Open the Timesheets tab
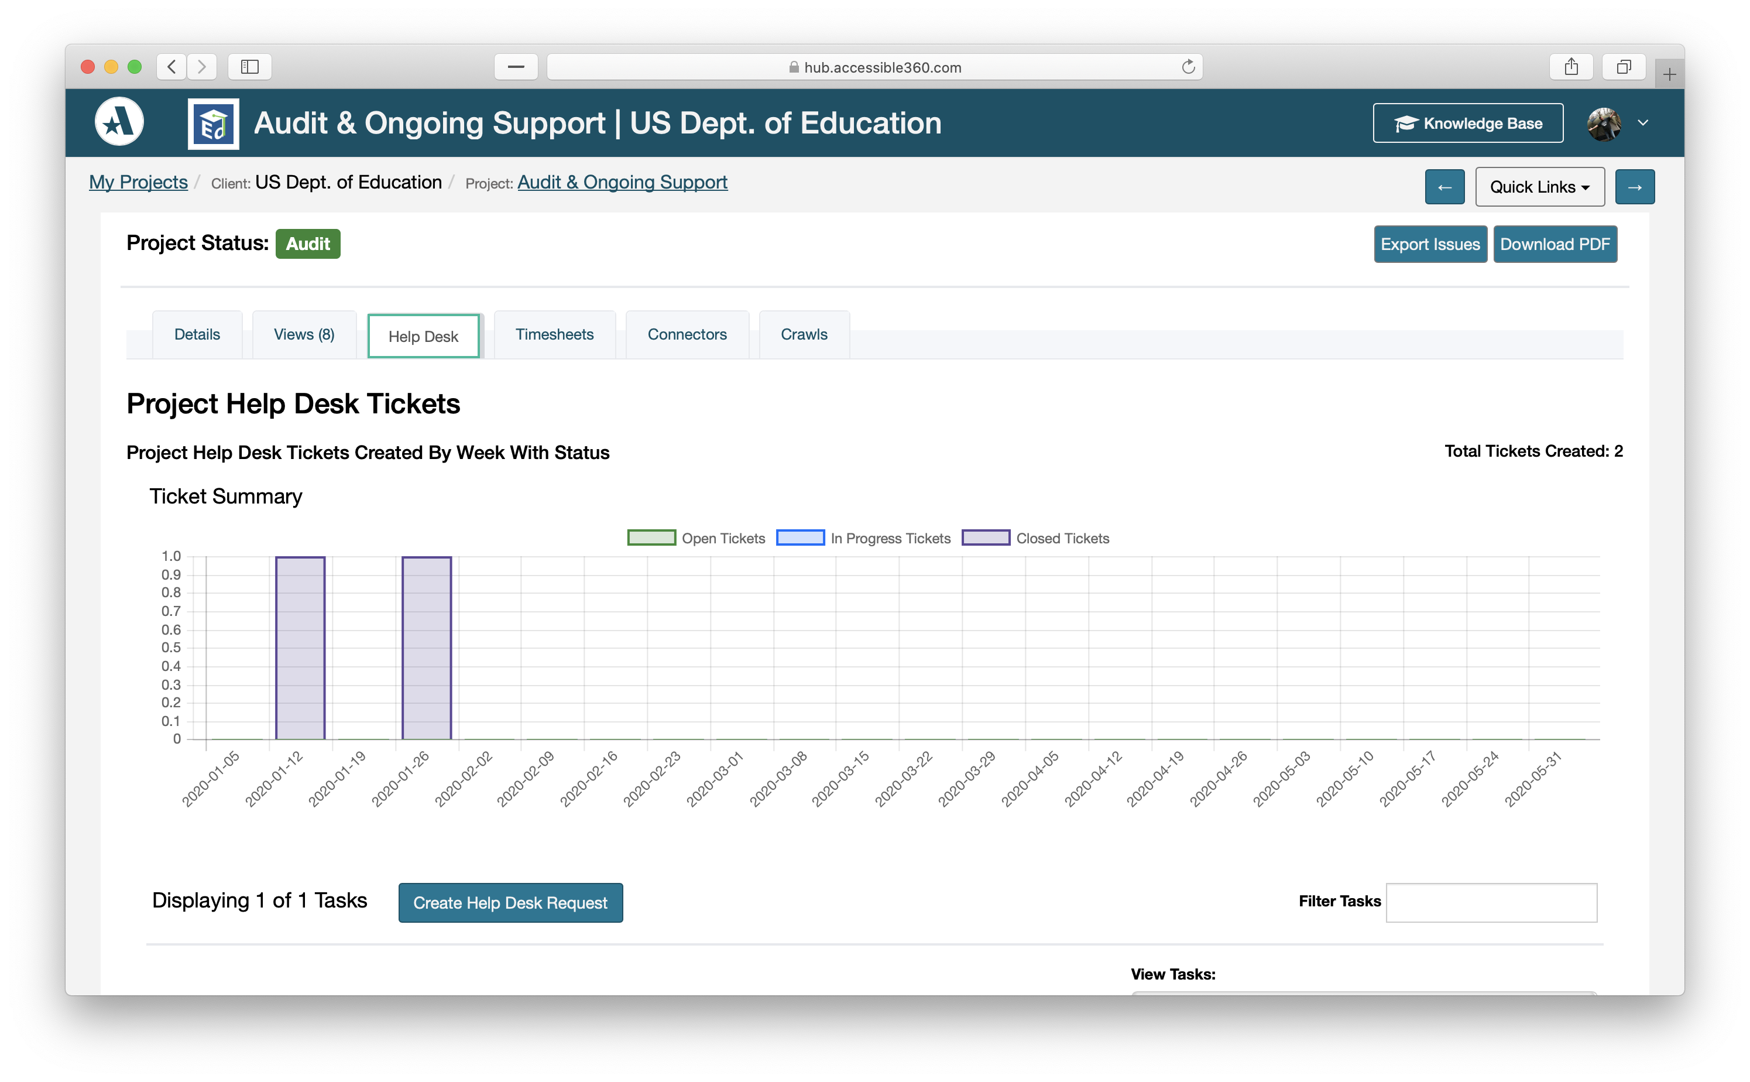The width and height of the screenshot is (1750, 1082). (554, 334)
